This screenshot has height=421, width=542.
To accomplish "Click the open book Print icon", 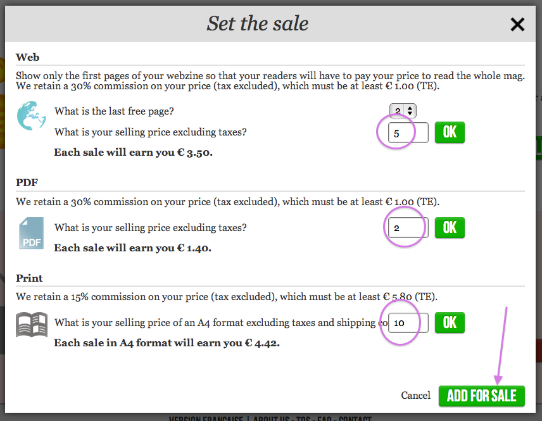I will pos(31,324).
